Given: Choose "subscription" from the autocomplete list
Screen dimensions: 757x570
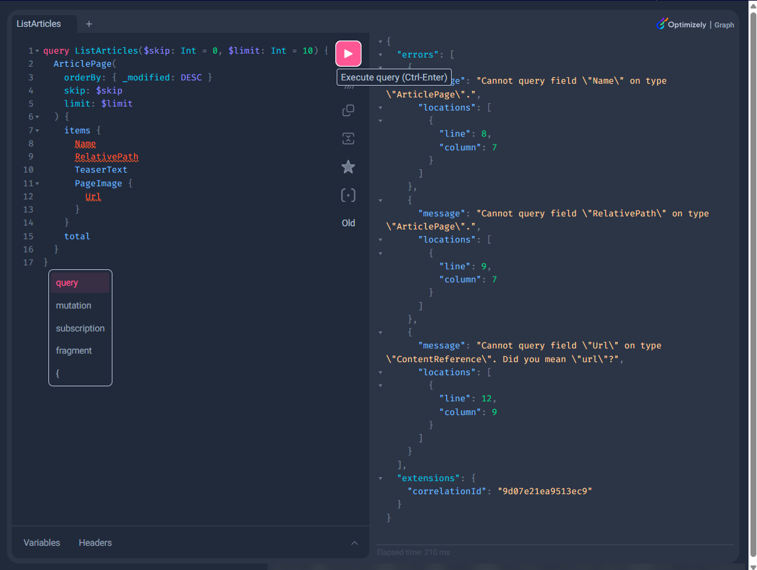Looking at the screenshot, I should [80, 328].
